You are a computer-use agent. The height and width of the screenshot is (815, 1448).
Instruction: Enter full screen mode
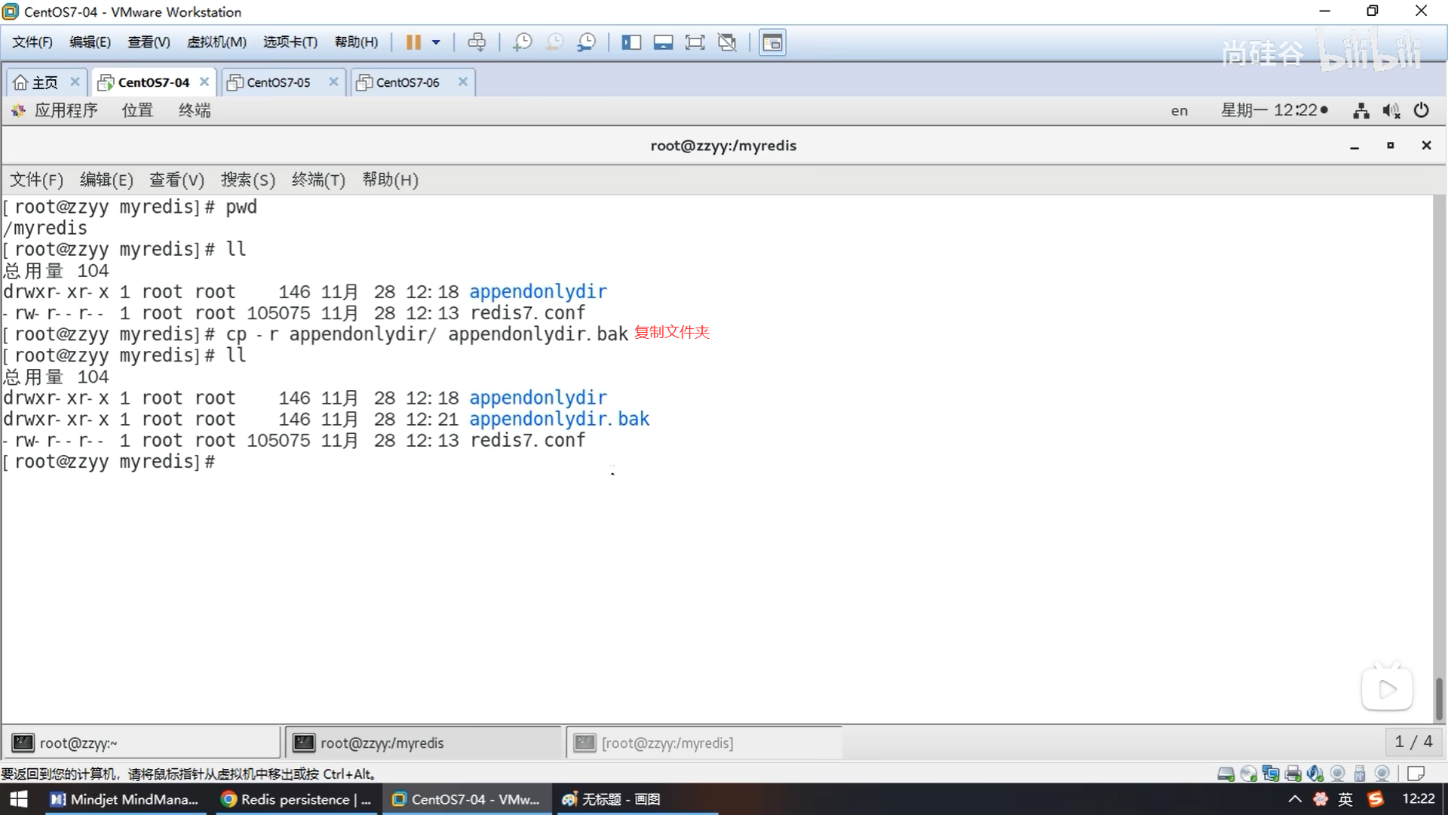695,42
